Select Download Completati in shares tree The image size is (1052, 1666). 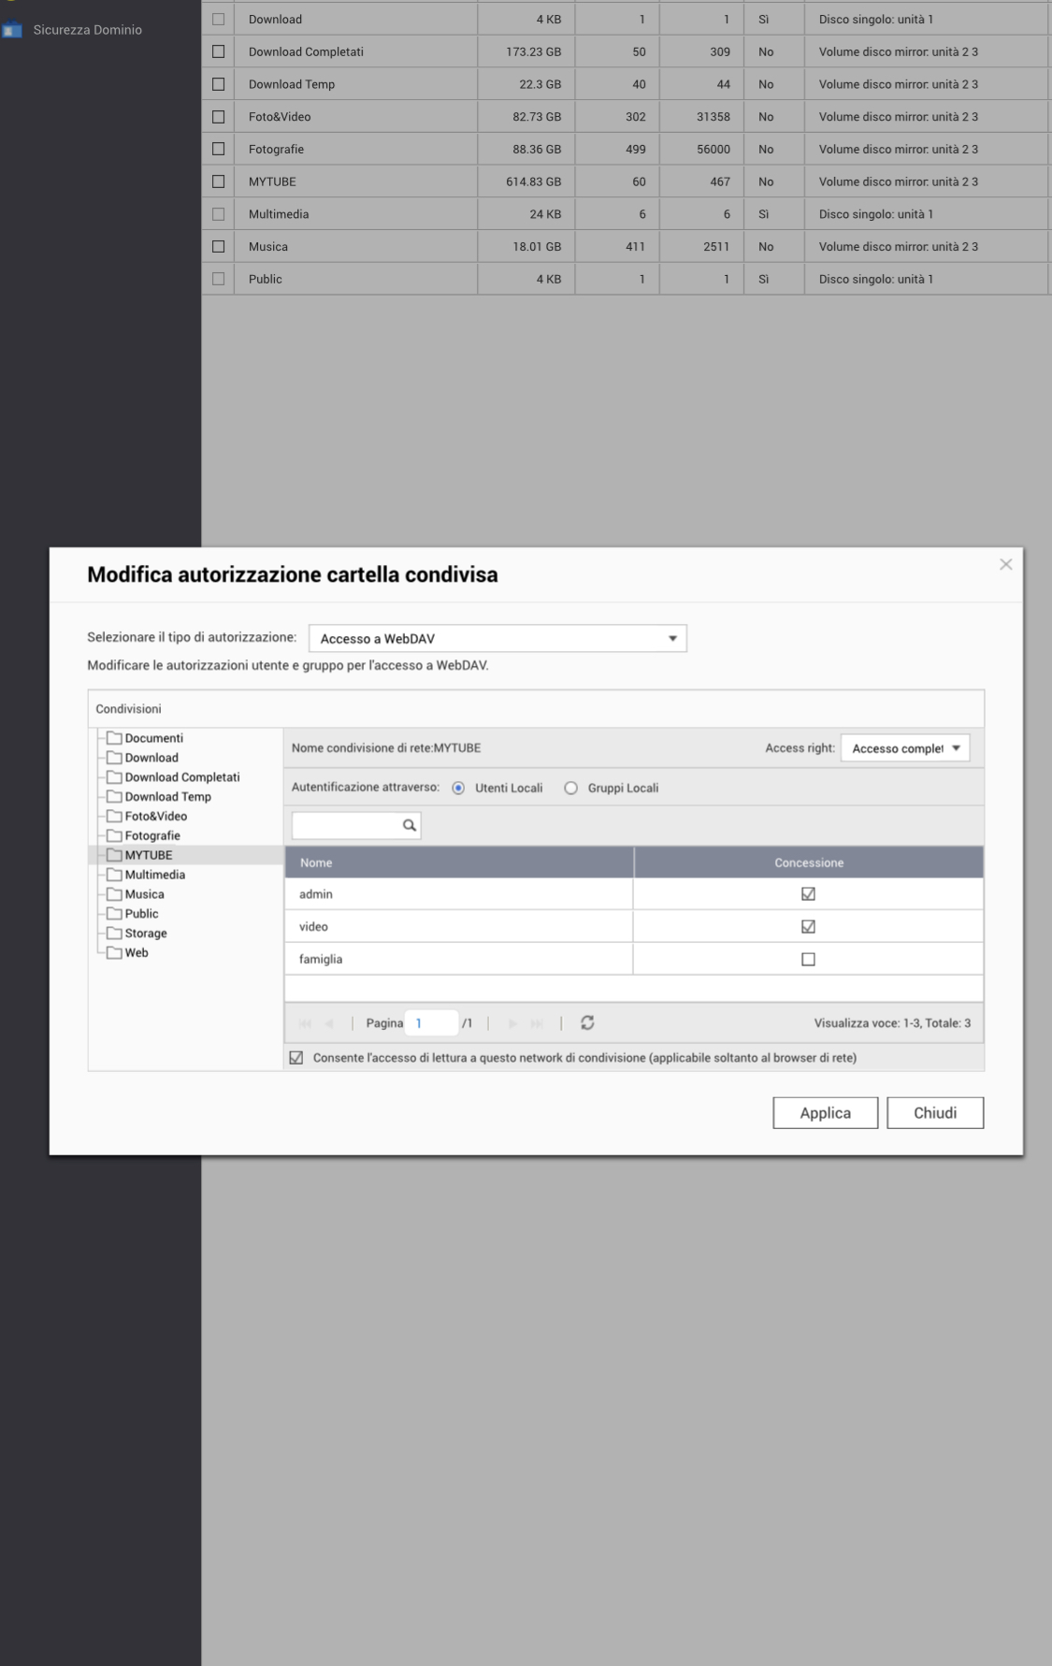[x=182, y=777]
